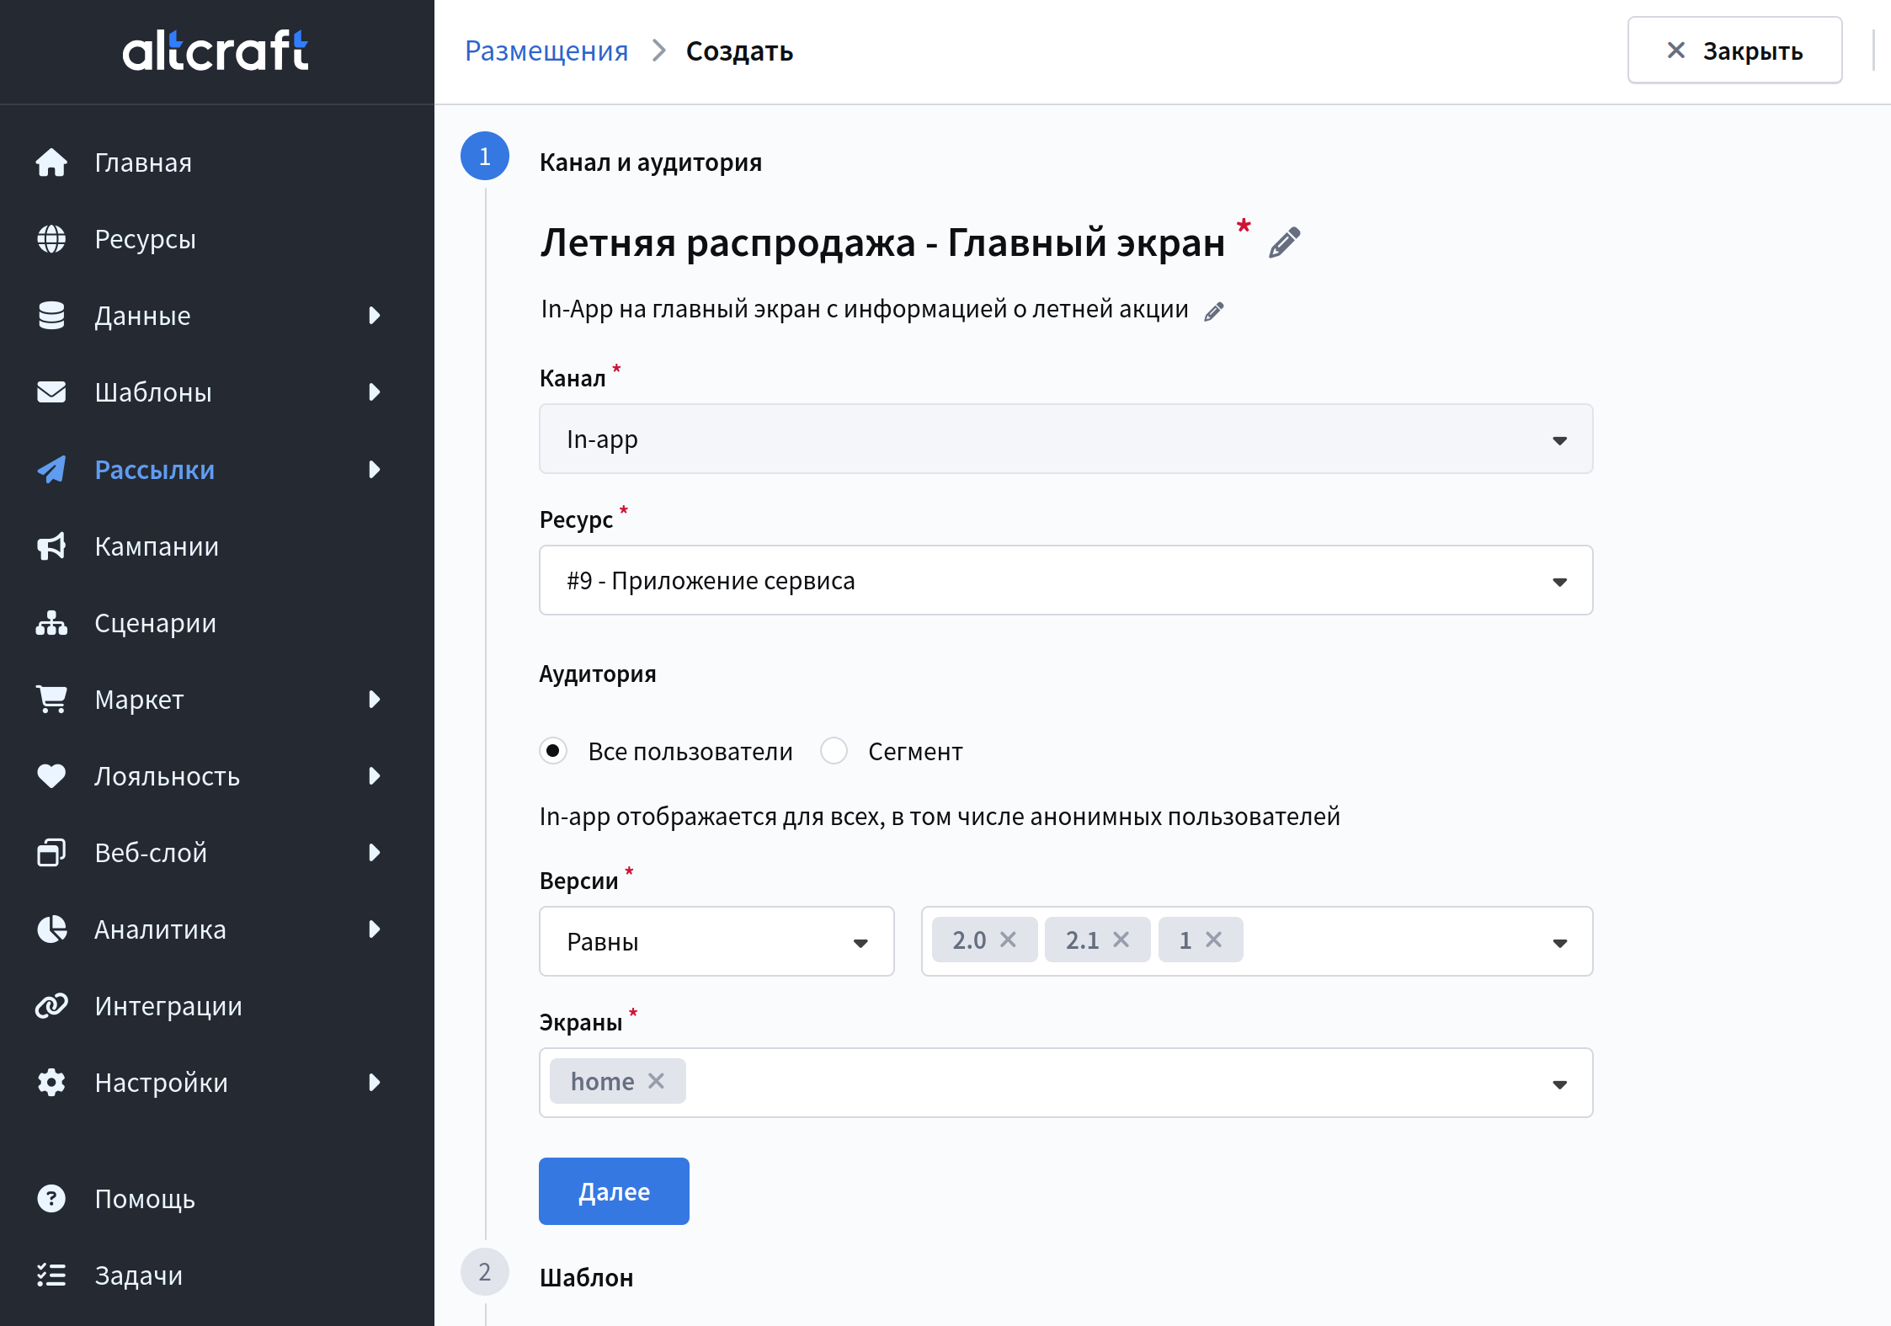Expand the Маркет submenu arrow
Viewport: 1891px width, 1326px height.
[375, 700]
